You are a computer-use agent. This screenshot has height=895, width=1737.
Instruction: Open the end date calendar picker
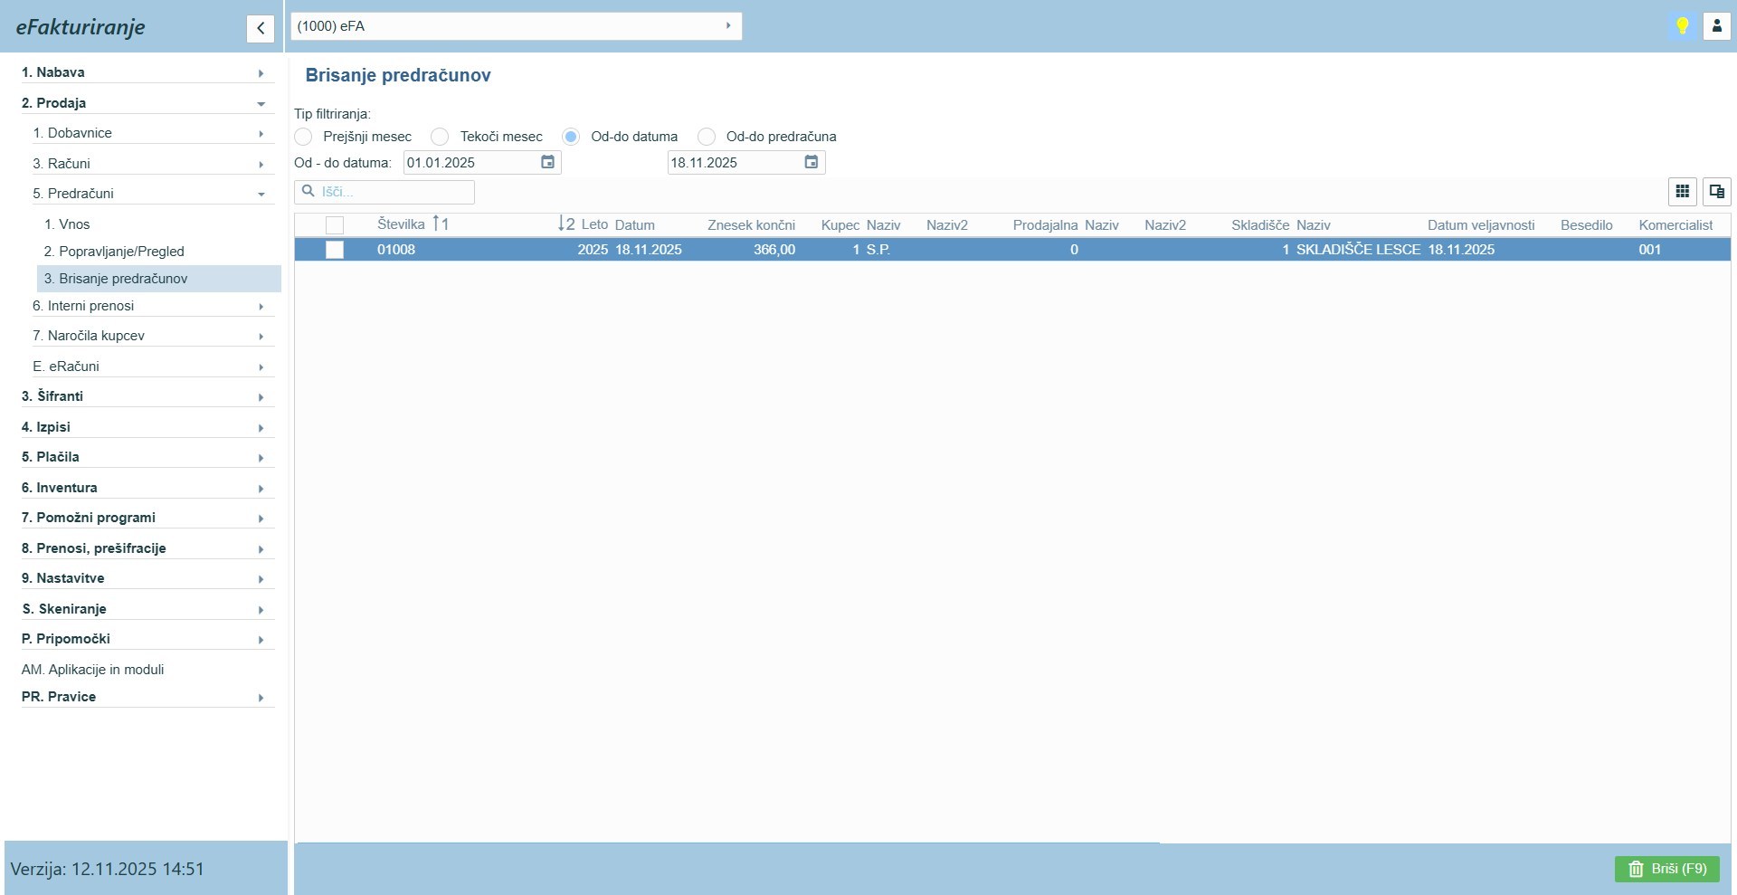tap(811, 162)
